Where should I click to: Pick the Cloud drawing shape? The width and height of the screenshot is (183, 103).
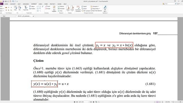coord(40,7)
